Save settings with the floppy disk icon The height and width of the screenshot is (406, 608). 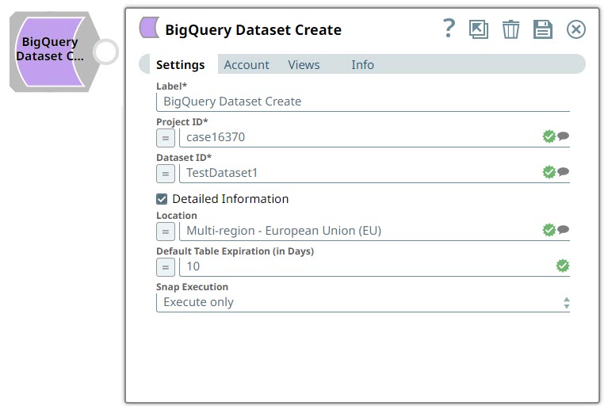click(x=543, y=29)
